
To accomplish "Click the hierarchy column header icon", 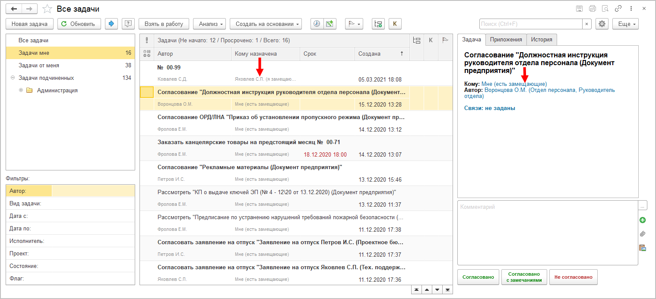I will 416,41.
